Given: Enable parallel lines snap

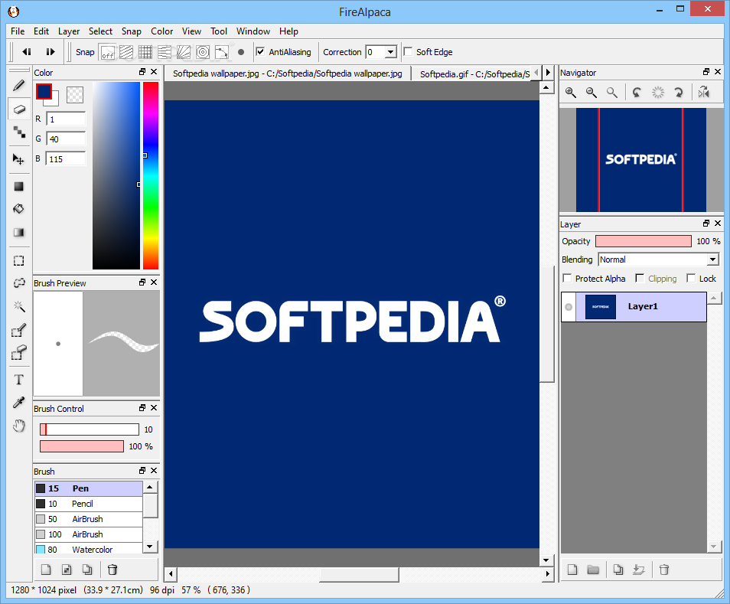Looking at the screenshot, I should pyautogui.click(x=126, y=52).
